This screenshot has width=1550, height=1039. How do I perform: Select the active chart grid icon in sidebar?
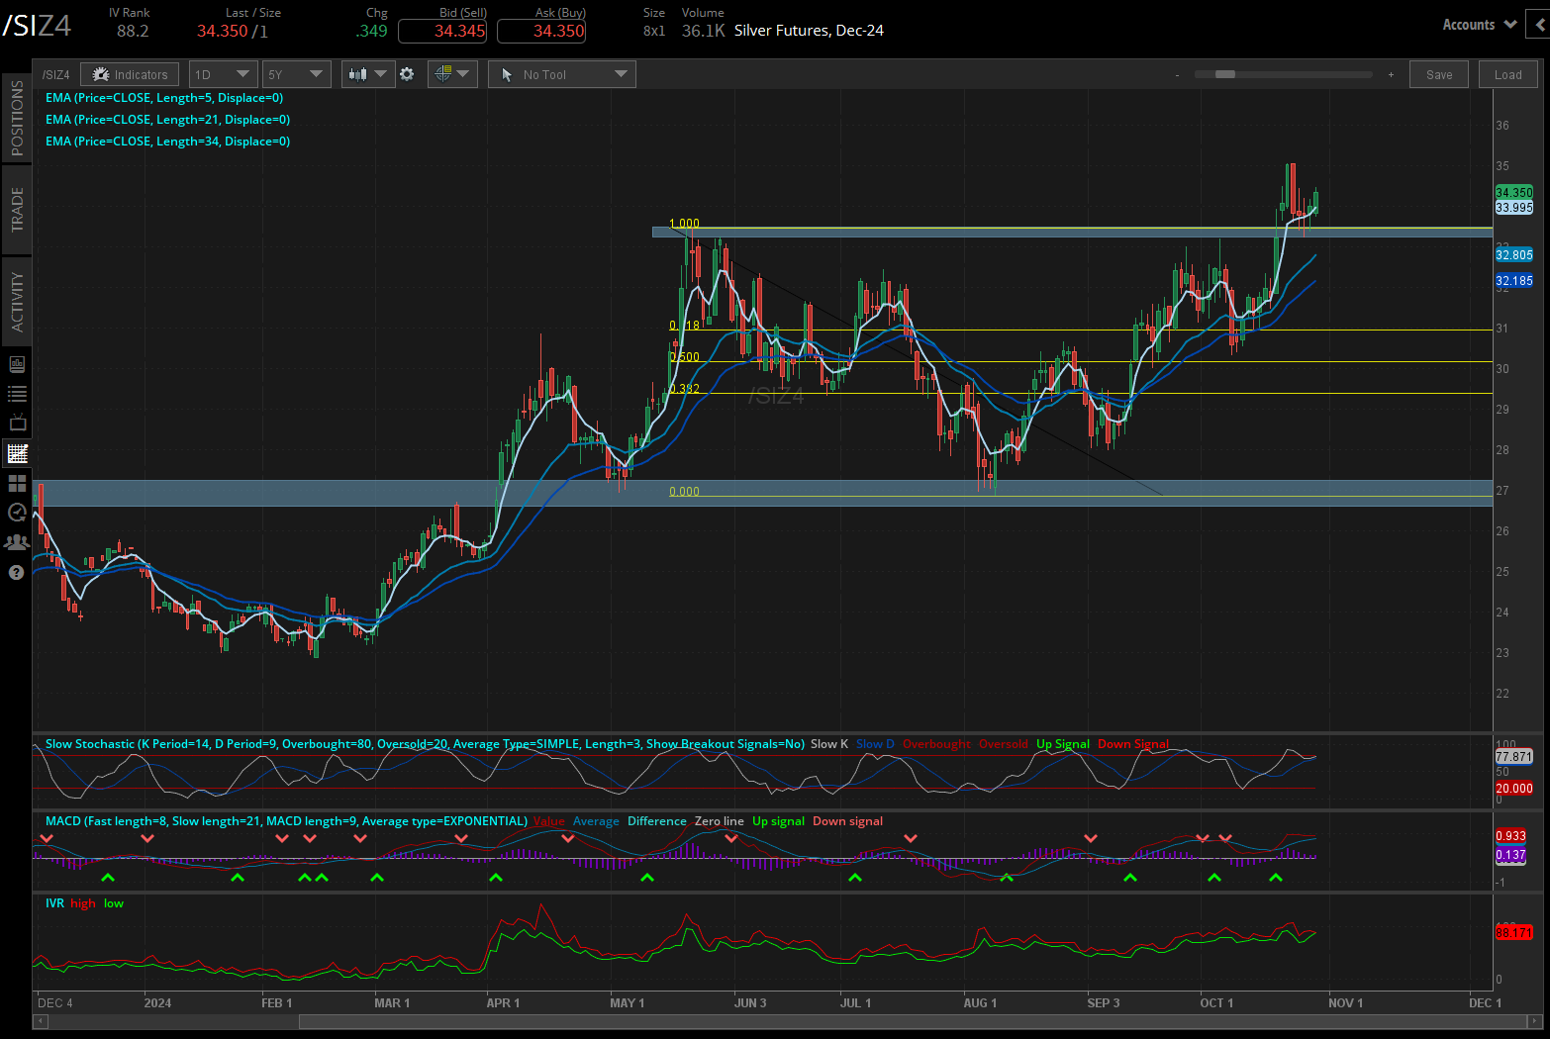coord(17,453)
